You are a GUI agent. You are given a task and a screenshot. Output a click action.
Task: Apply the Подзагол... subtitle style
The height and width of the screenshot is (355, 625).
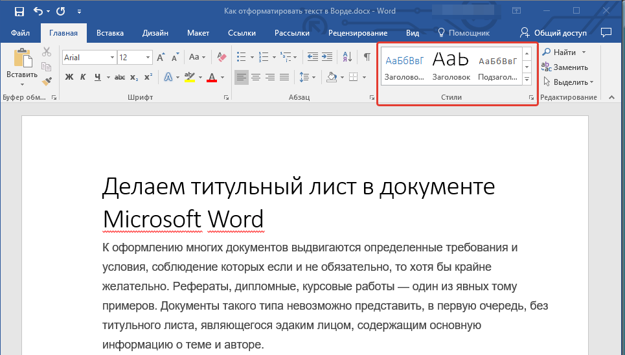coord(498,66)
